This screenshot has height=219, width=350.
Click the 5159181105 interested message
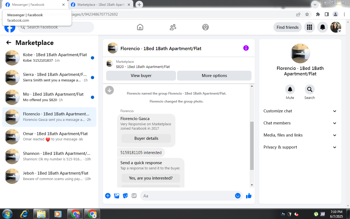click(141, 152)
